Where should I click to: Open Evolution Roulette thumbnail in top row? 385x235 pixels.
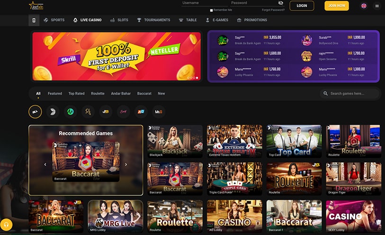coord(354,141)
